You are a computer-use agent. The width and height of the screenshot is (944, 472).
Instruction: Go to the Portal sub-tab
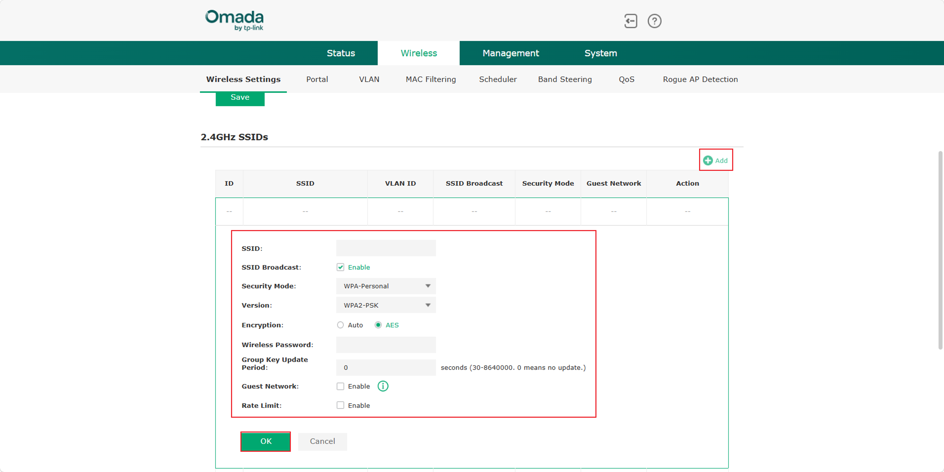tap(317, 79)
